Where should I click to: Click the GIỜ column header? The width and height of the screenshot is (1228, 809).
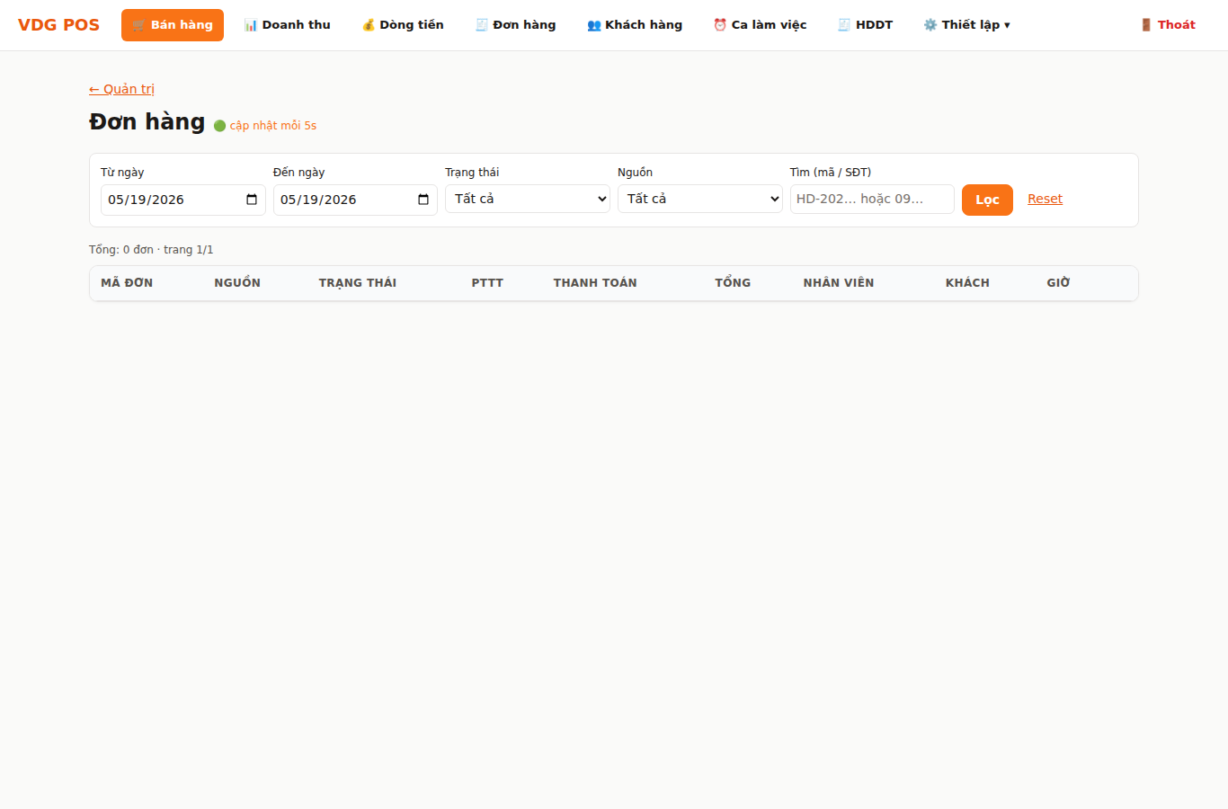point(1058,283)
